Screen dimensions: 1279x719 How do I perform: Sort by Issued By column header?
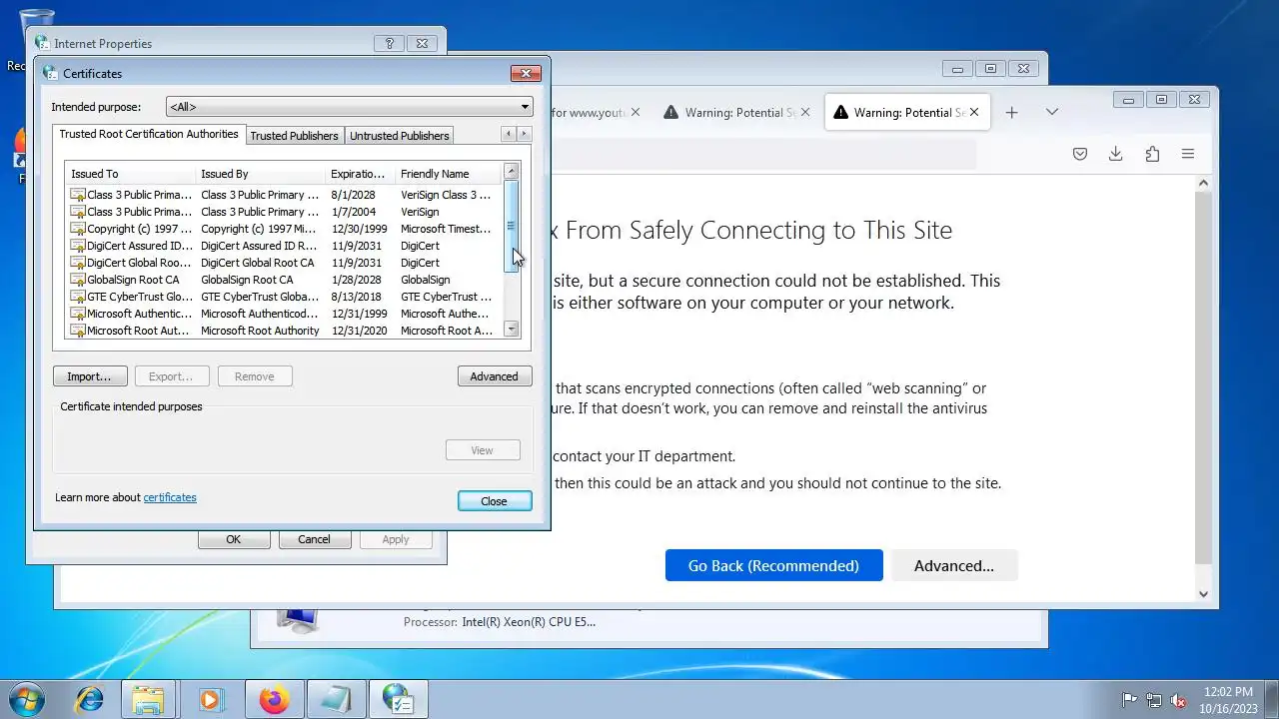click(x=260, y=174)
